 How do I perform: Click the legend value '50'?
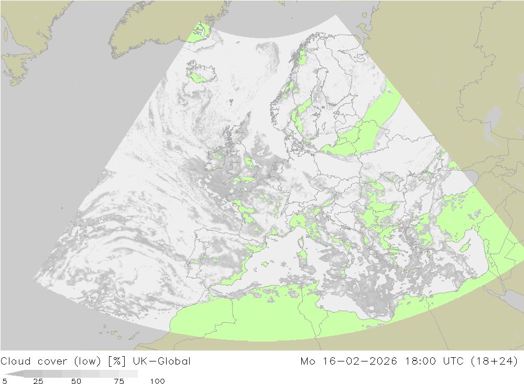pos(76,381)
